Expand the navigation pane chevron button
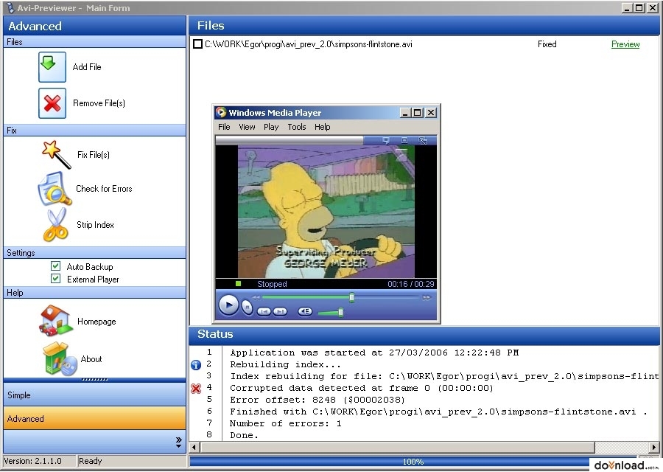 [179, 442]
